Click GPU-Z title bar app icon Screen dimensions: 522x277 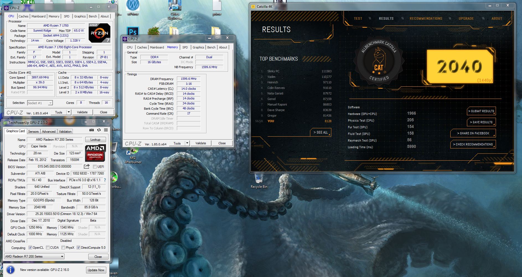6,122
